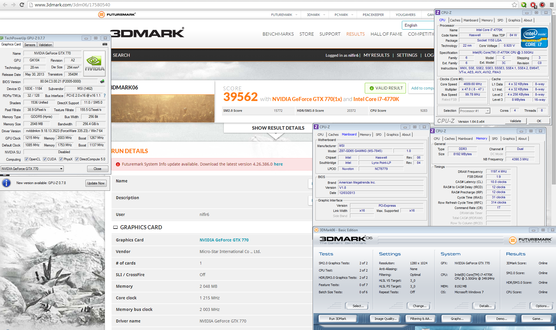The image size is (556, 330).
Task: Click the top CPU-Z window's purple Z icon
Action: tap(438, 12)
